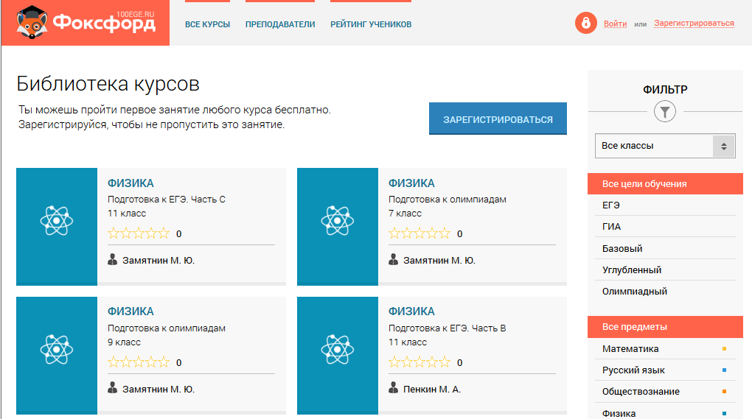752x419 pixels.
Task: Click the orange lock login icon
Action: tap(585, 23)
